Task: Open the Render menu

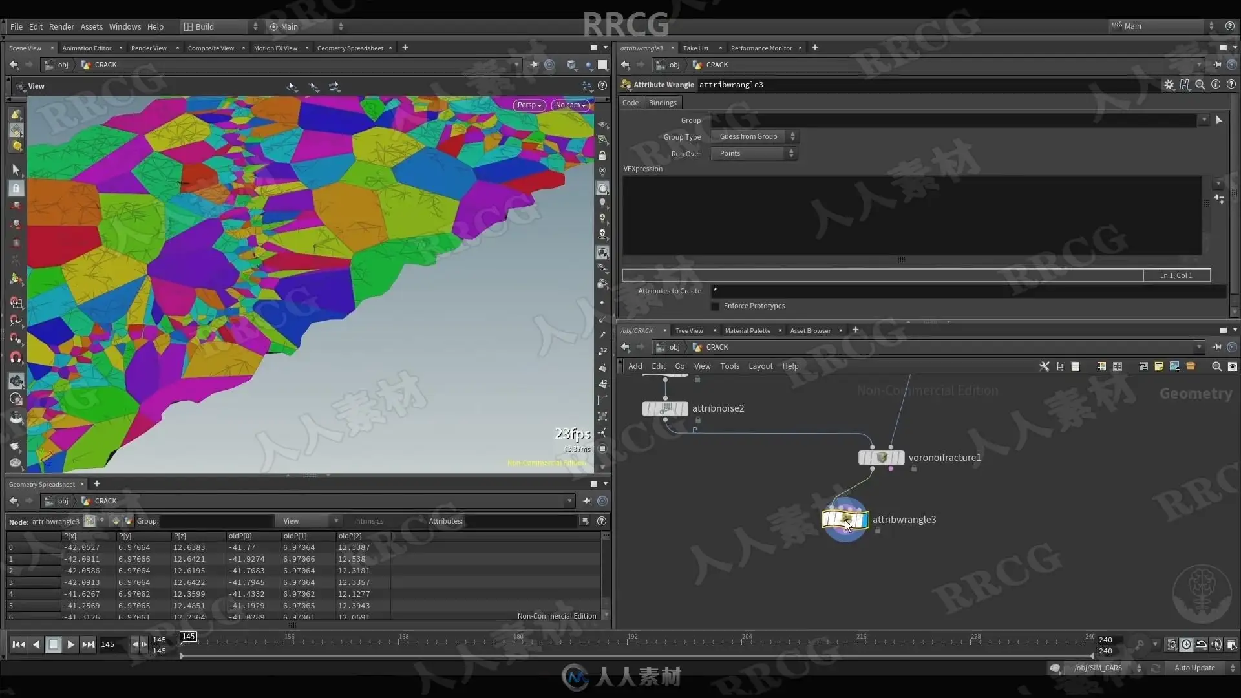Action: click(61, 26)
